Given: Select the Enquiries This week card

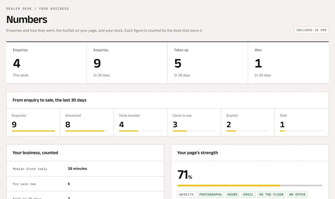Looking at the screenshot, I should click(47, 63).
